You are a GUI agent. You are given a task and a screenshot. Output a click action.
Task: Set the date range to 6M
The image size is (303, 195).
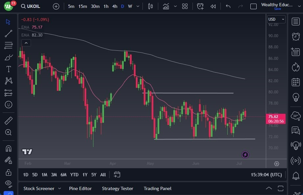pos(63,175)
